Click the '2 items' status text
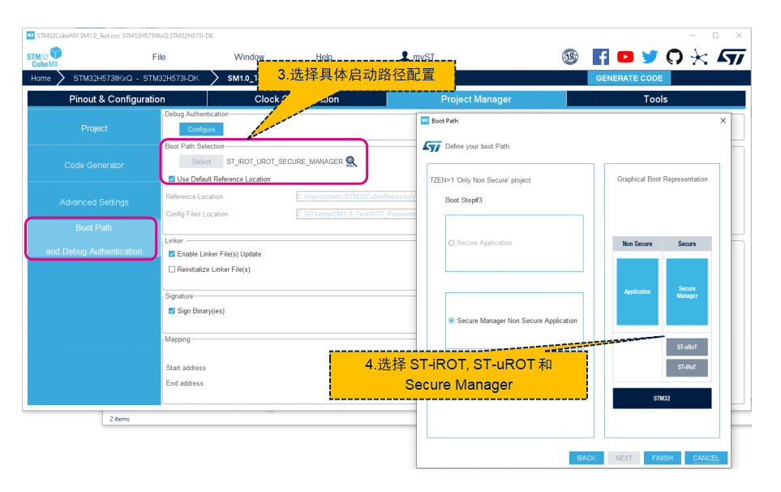This screenshot has width=781, height=492. (x=119, y=419)
